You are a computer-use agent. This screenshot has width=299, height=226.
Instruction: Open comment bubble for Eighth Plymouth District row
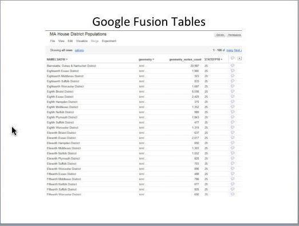pos(233,117)
